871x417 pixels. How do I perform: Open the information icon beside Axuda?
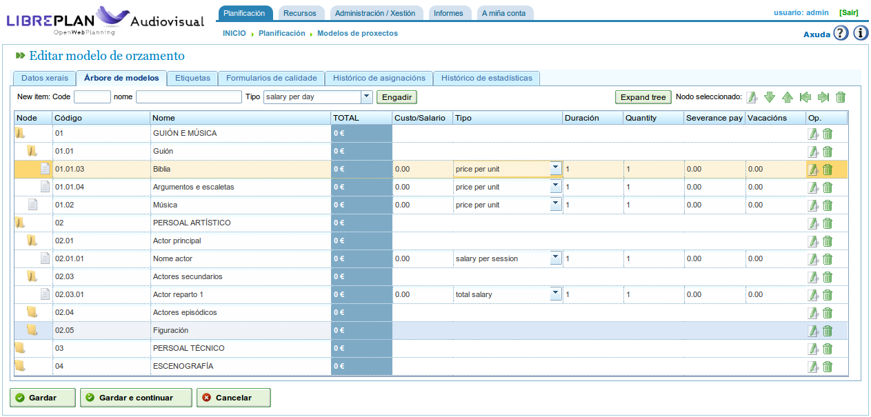pos(861,33)
